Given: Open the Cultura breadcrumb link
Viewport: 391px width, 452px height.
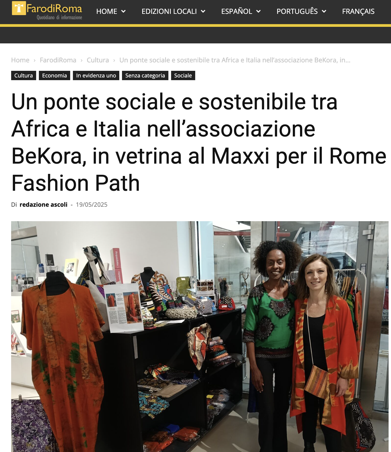Looking at the screenshot, I should [98, 60].
